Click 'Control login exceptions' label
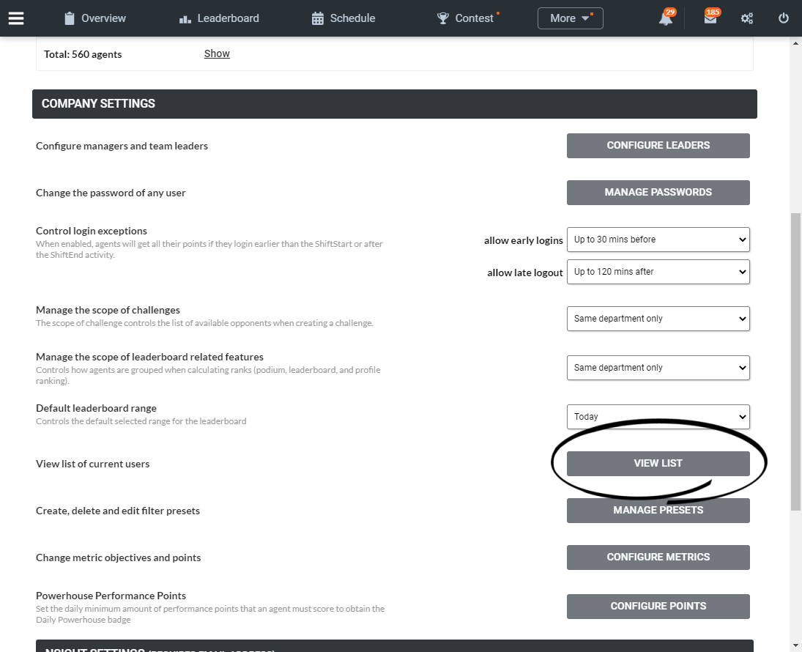The image size is (802, 652). click(x=92, y=231)
